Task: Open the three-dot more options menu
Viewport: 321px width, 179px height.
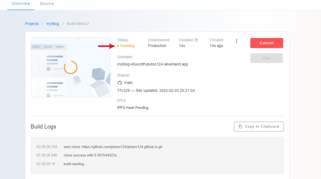Action: [x=236, y=41]
